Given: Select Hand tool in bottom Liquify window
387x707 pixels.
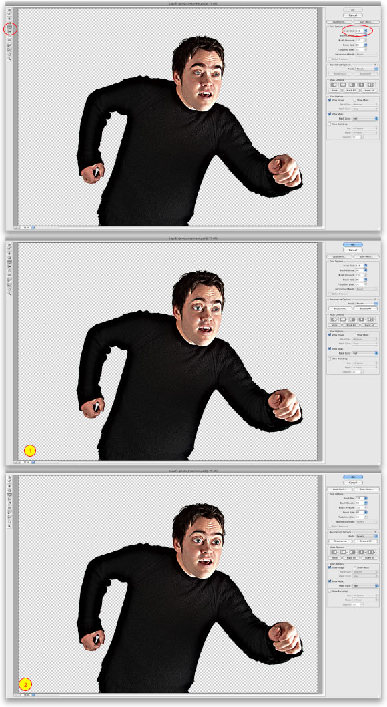Looking at the screenshot, I should point(9,521).
